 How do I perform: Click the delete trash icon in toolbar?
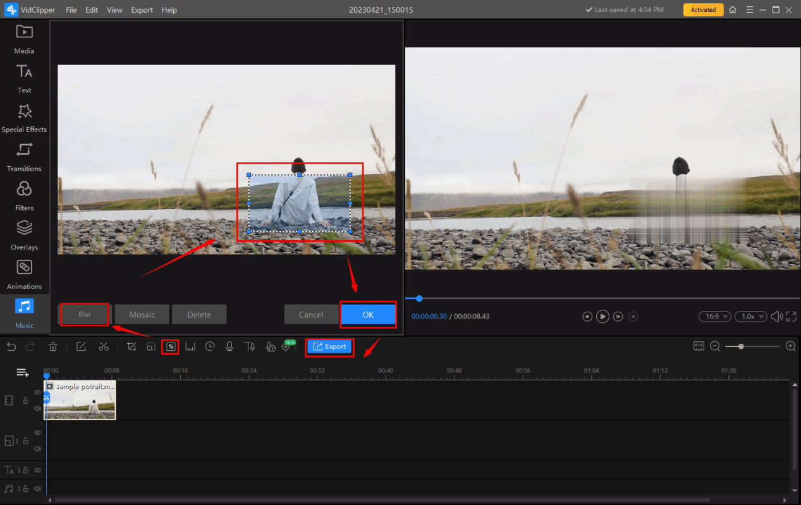(53, 346)
